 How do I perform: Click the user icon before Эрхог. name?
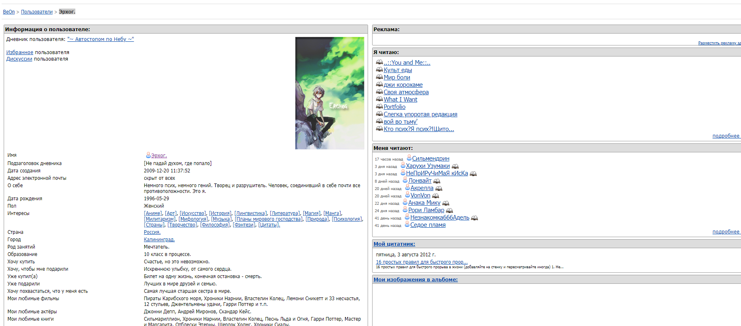[x=148, y=155]
